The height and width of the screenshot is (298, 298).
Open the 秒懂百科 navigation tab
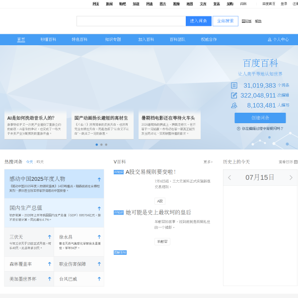click(x=48, y=40)
